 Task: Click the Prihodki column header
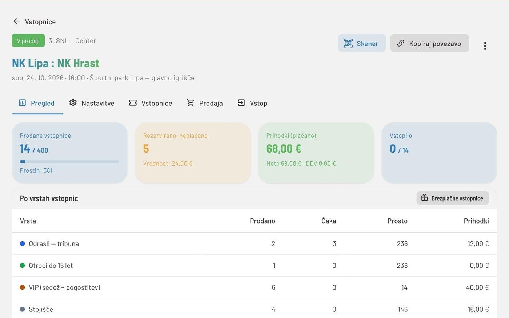[x=476, y=221]
